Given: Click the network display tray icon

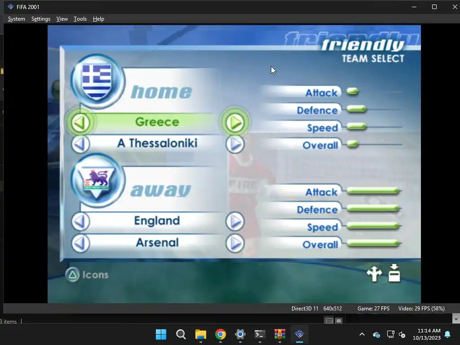Looking at the screenshot, I should click(x=390, y=334).
